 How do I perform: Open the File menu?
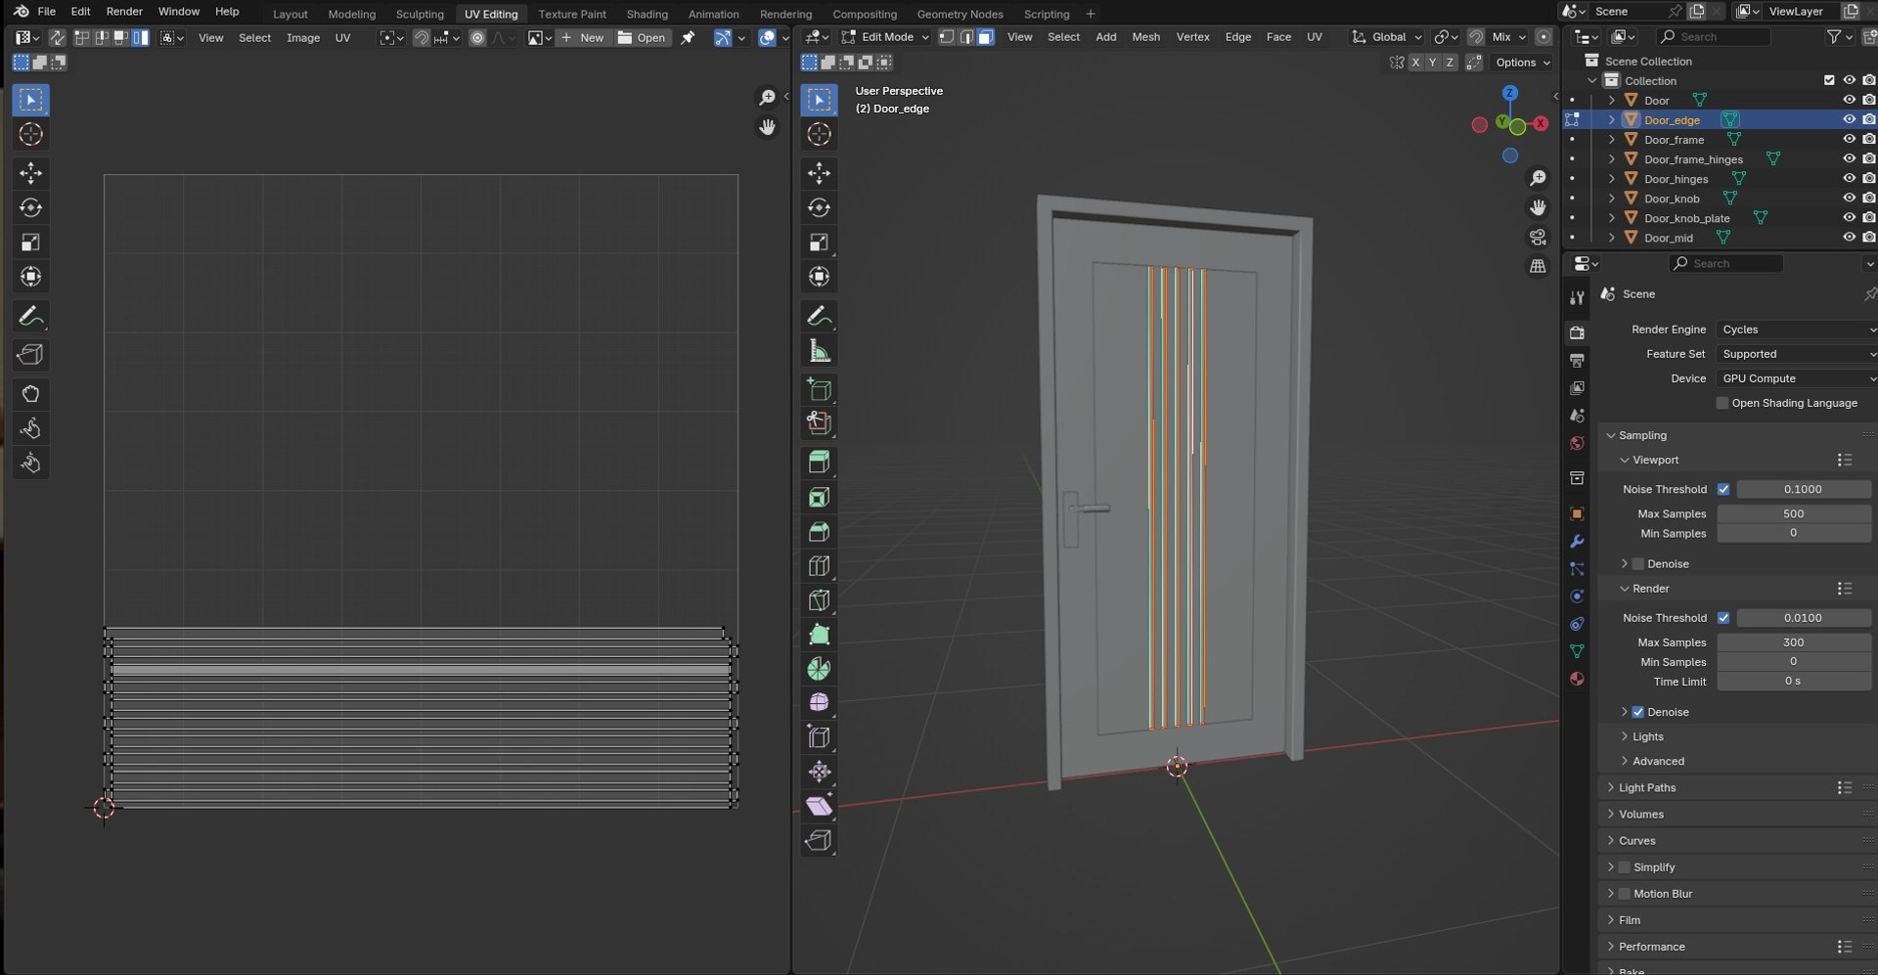point(46,12)
